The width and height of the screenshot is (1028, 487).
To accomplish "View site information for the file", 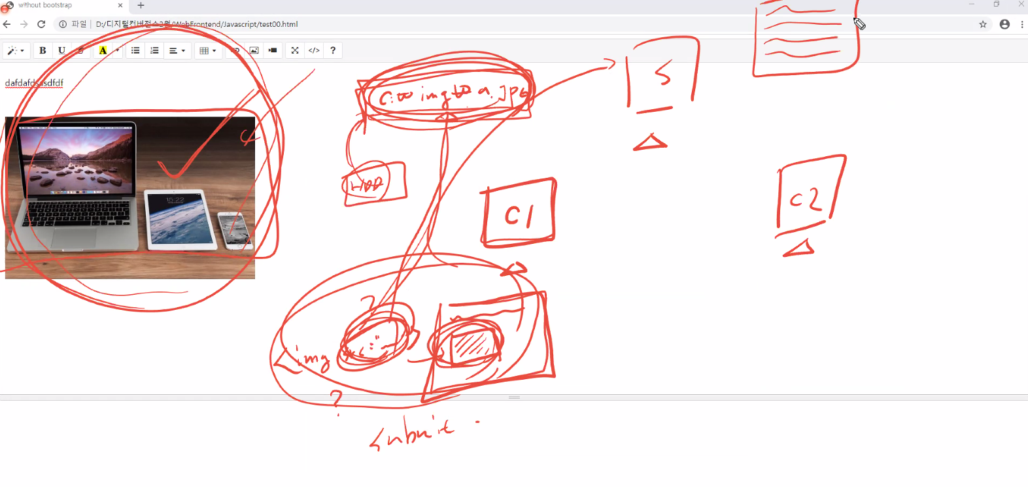I will point(63,24).
